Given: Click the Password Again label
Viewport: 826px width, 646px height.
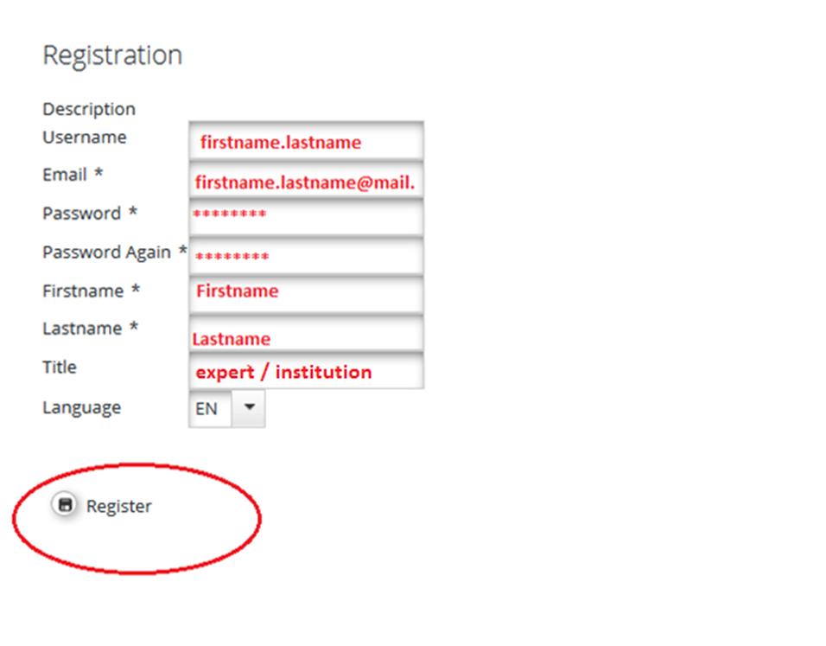Looking at the screenshot, I should coord(107,253).
